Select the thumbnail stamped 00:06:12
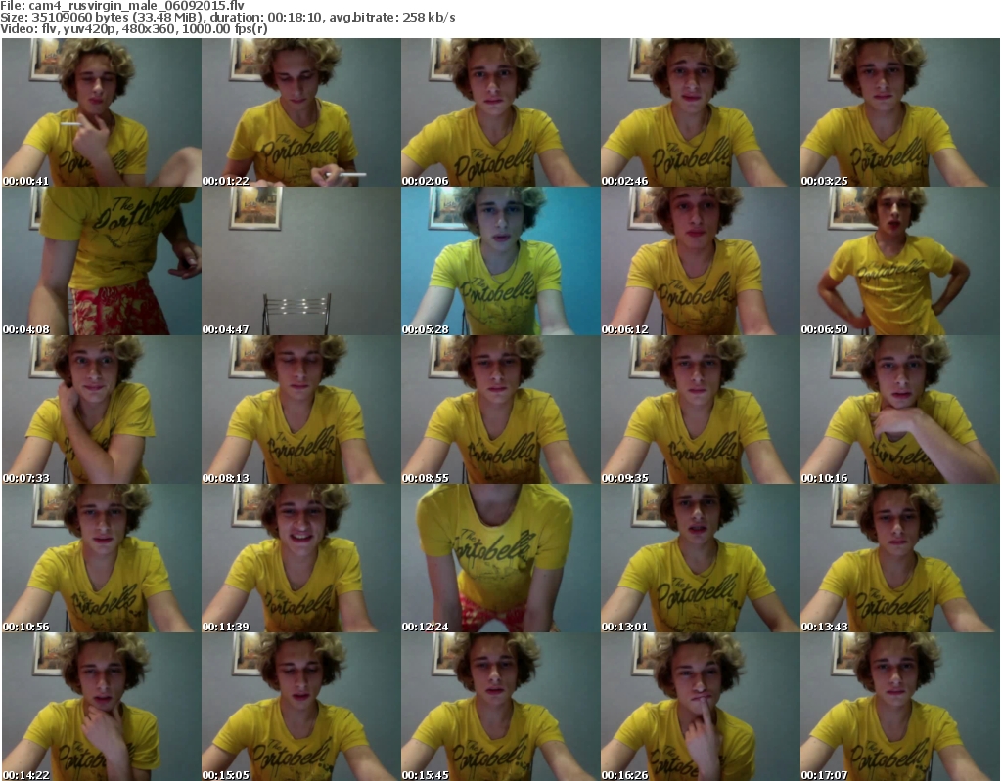The image size is (1002, 781). tap(701, 261)
